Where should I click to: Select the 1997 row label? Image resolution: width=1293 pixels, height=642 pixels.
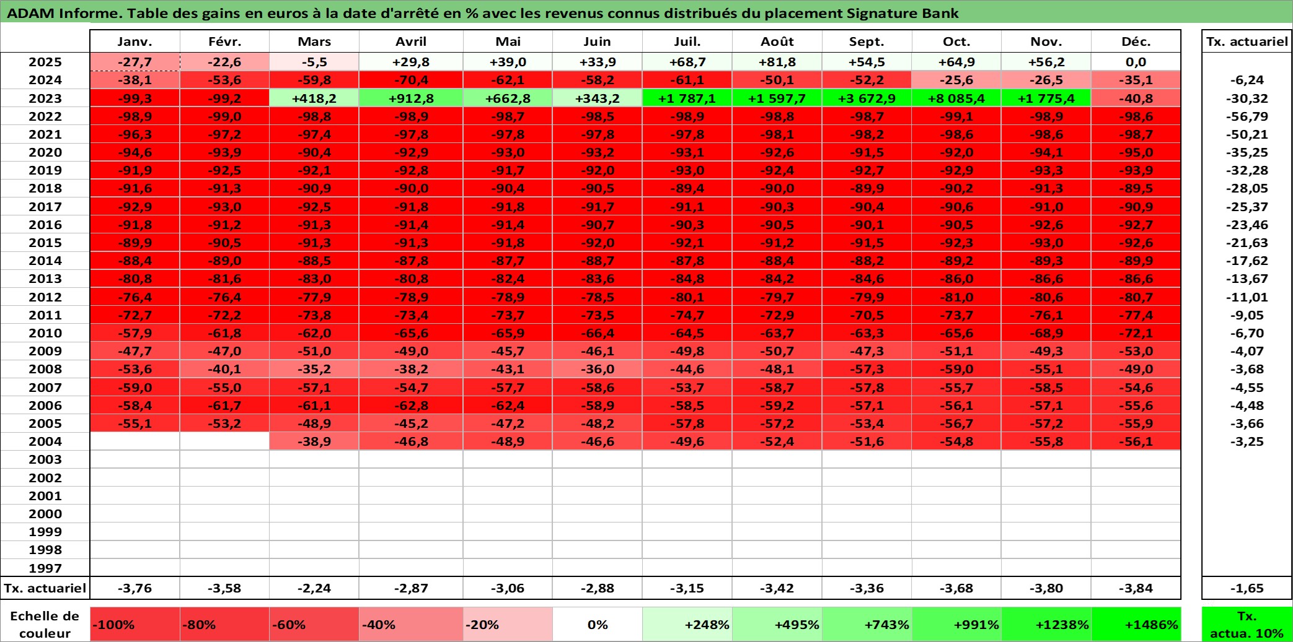click(45, 568)
